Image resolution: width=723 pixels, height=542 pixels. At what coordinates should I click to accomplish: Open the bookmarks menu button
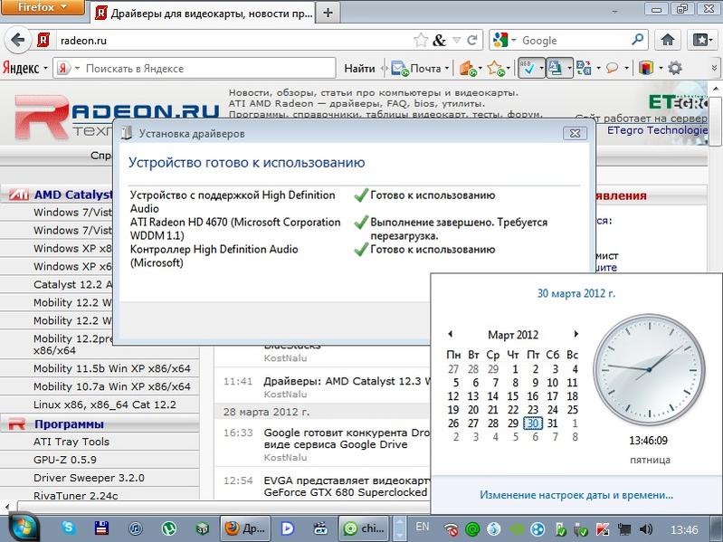(x=702, y=40)
